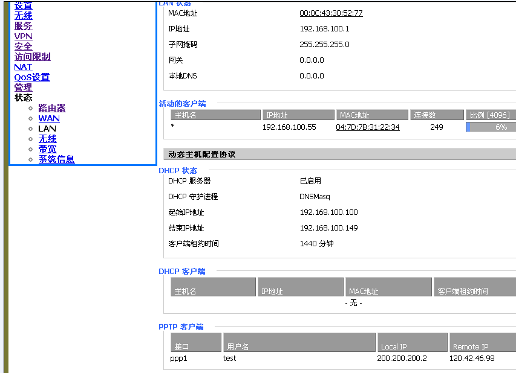Open the 管理 menu link

tap(23, 88)
